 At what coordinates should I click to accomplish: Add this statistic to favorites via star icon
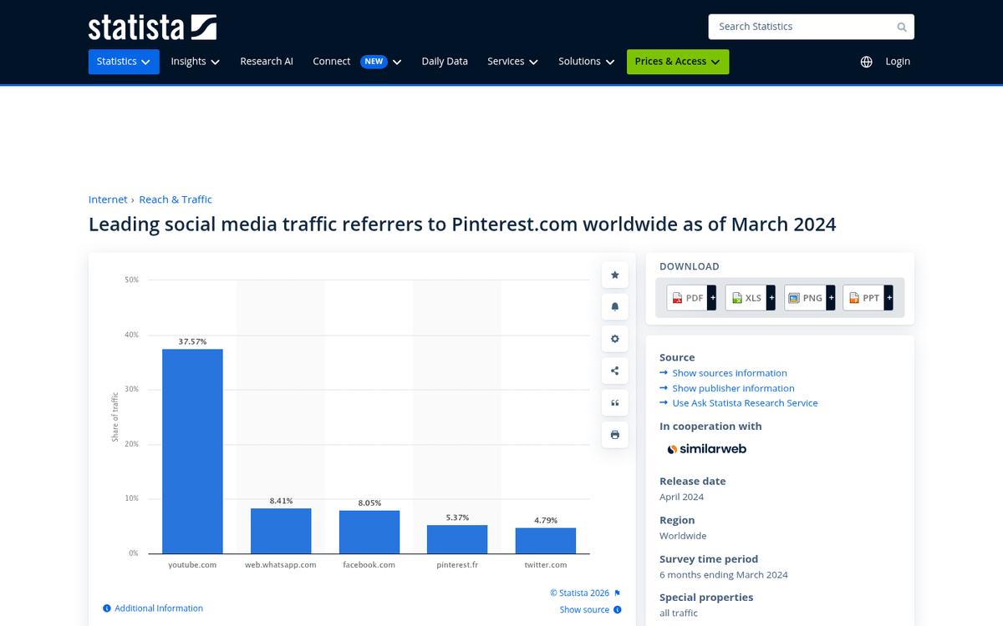[x=614, y=275]
